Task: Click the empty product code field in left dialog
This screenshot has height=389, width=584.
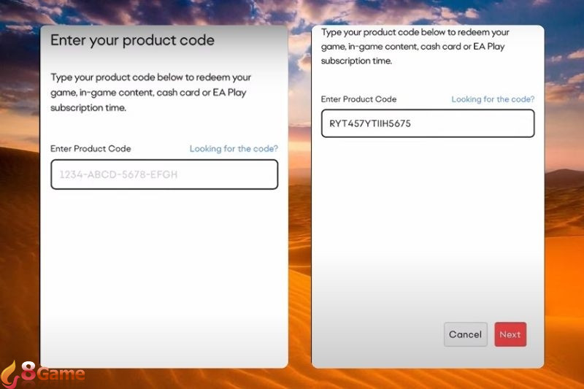Action: (164, 174)
